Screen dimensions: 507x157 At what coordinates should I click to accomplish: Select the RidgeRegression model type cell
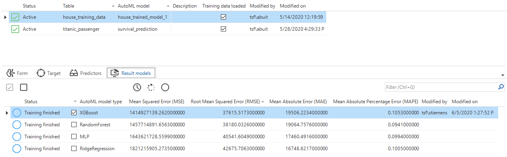point(97,149)
